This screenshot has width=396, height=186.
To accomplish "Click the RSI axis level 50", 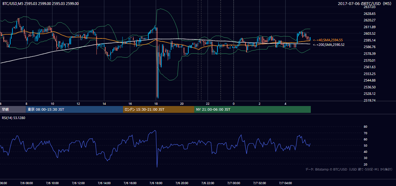I will coord(365,146).
